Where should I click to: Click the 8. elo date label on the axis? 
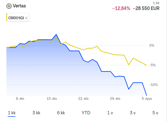pos(20,99)
